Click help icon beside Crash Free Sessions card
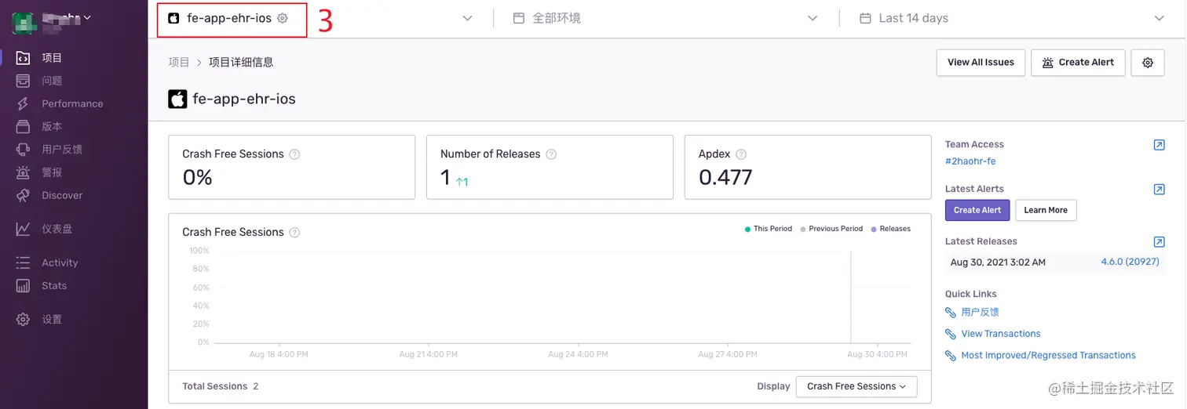1187x409 pixels. [294, 154]
